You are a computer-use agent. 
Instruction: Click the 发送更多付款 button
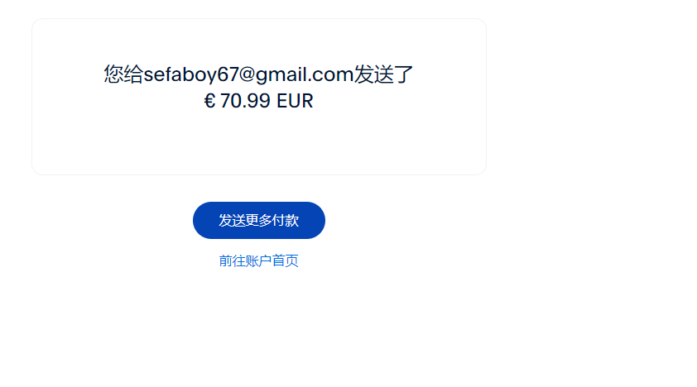[259, 220]
